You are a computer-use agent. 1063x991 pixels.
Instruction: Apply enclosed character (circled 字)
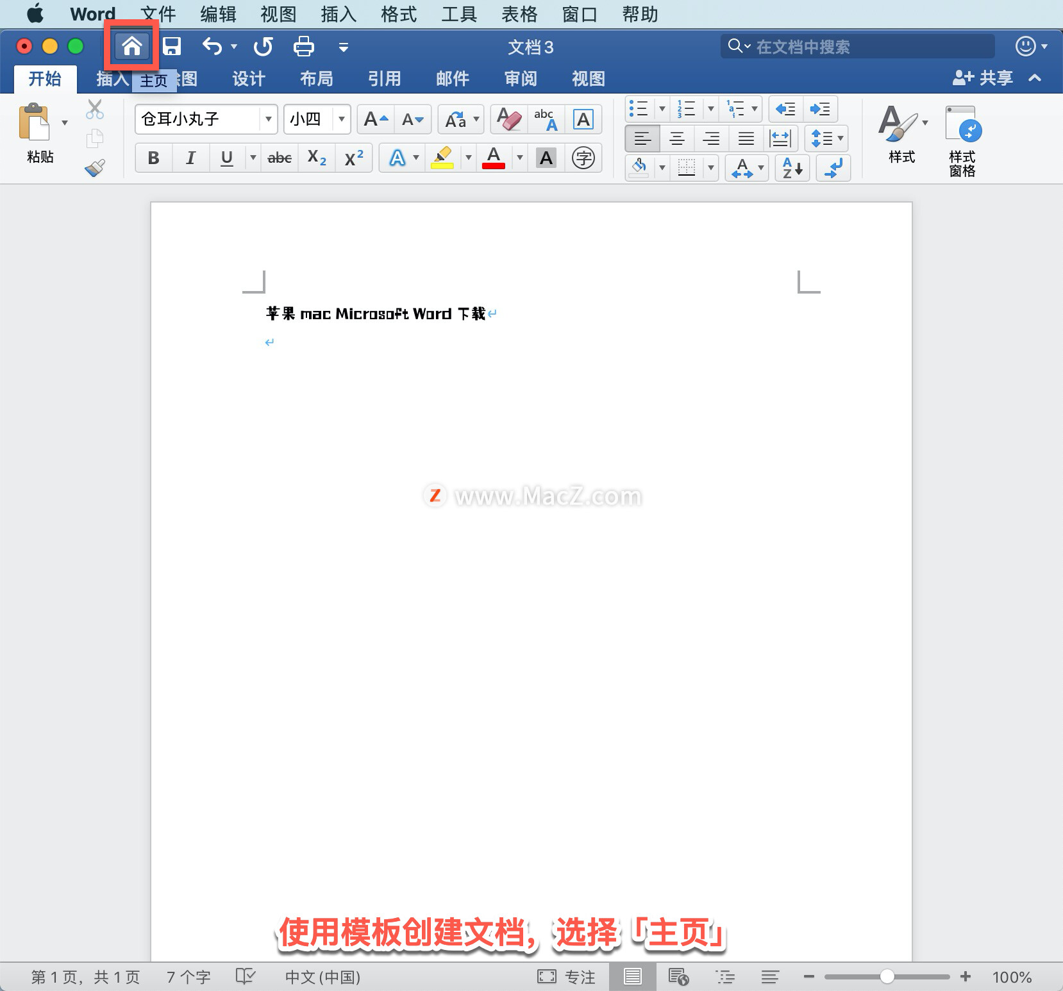click(583, 158)
